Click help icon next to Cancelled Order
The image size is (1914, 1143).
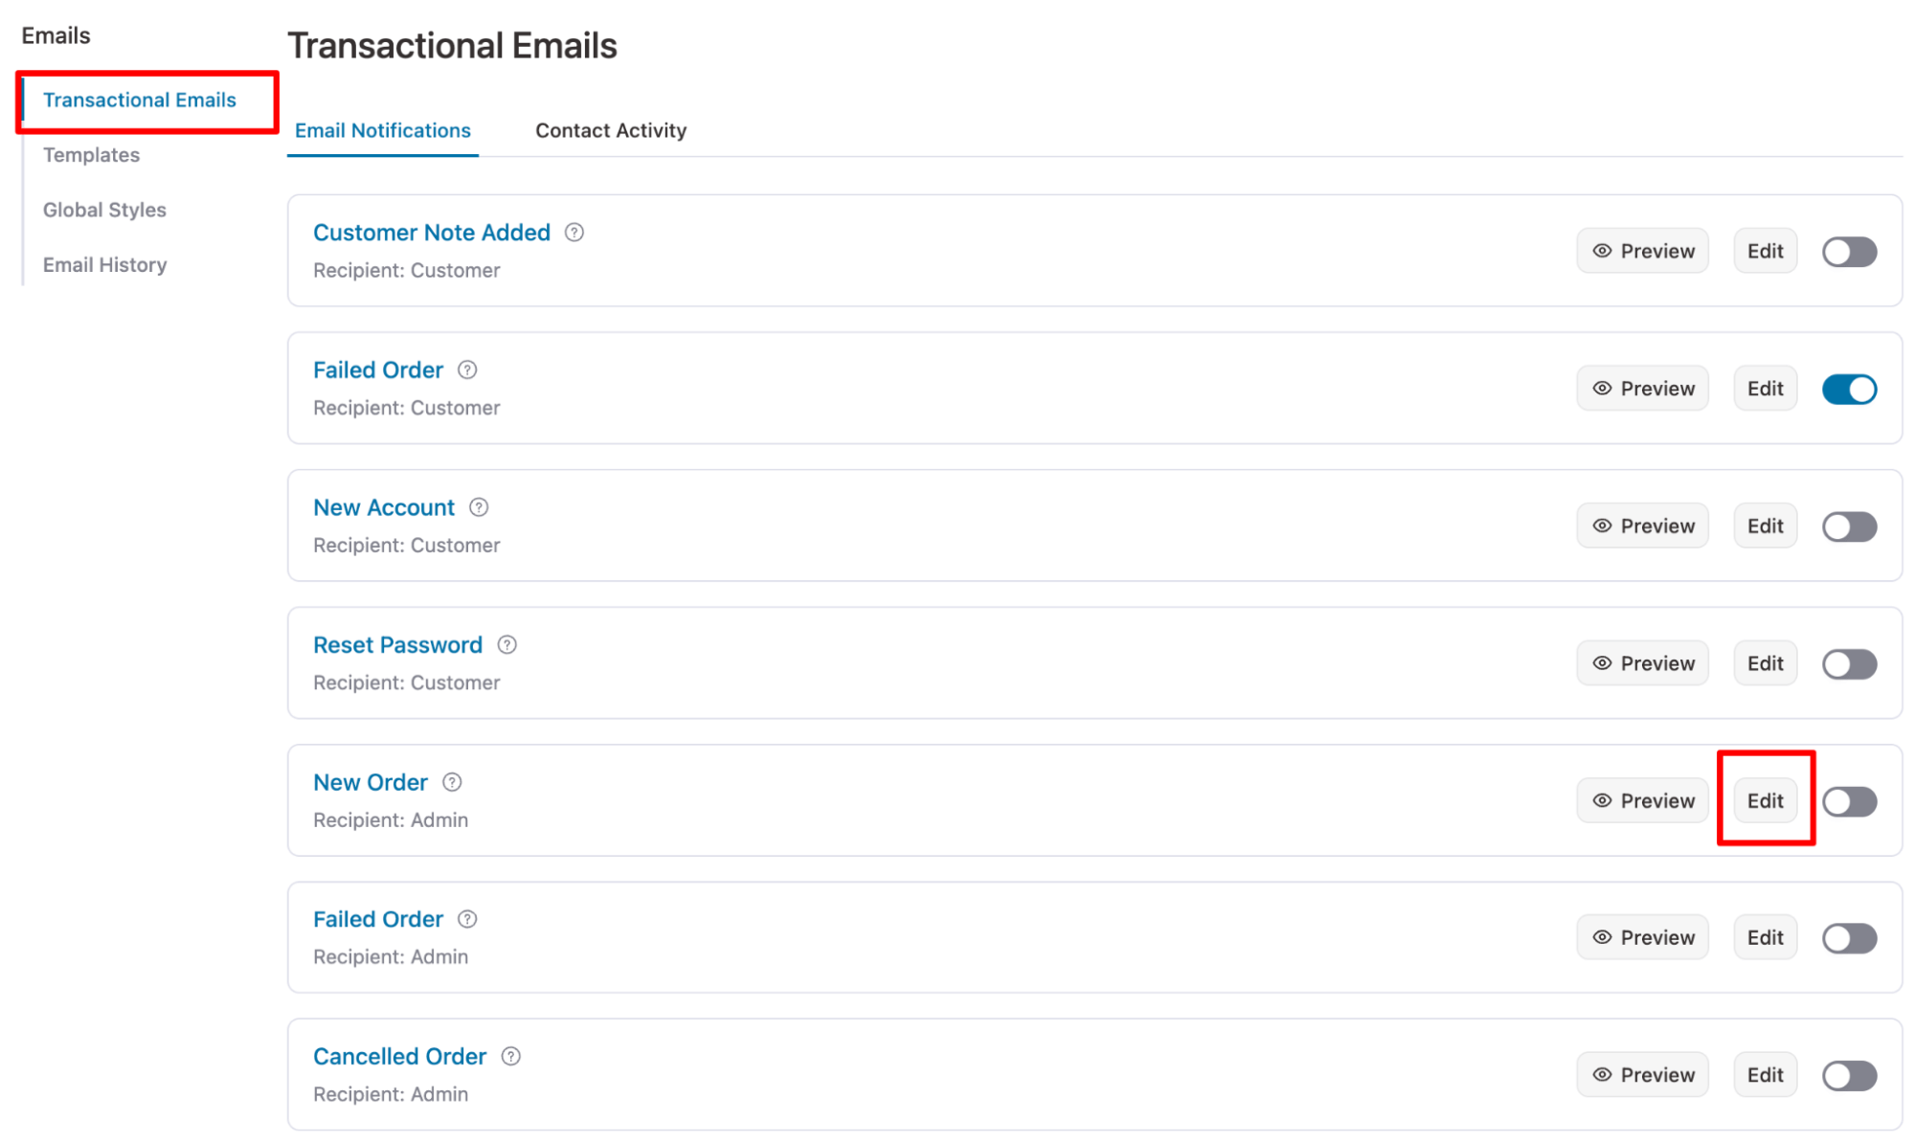(511, 1056)
